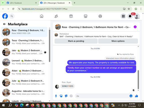Click the back arrow beside Marketplace
Viewport: 144px width, 108px height.
tap(5, 24)
